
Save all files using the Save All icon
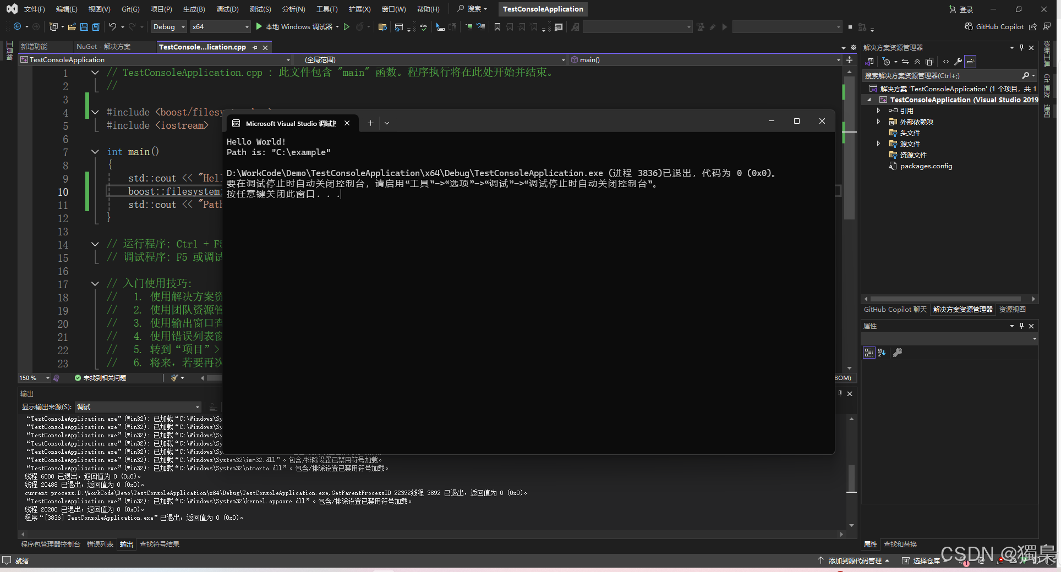pyautogui.click(x=96, y=26)
